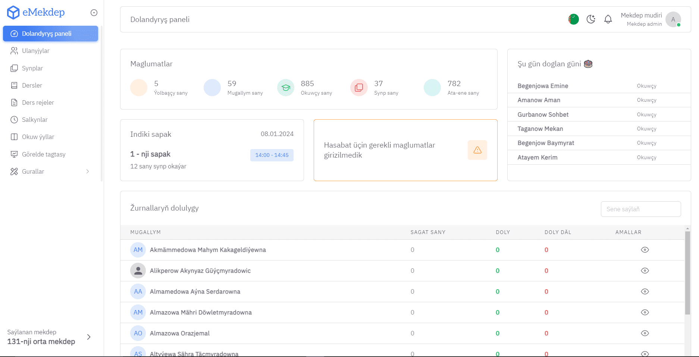Go to Synplar menu item

coord(32,68)
